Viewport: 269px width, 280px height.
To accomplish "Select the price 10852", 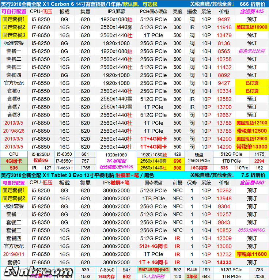I will coord(224,230).
